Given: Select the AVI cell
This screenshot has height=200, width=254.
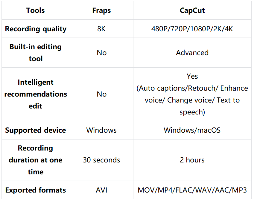Looking at the screenshot, I should 101,190.
